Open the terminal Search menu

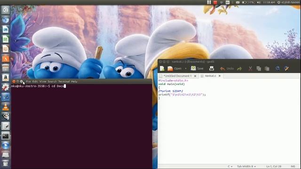coord(52,81)
